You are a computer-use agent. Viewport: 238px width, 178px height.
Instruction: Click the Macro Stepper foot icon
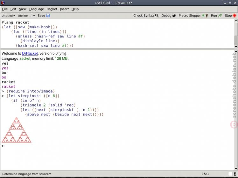pyautogui.click(x=205, y=16)
